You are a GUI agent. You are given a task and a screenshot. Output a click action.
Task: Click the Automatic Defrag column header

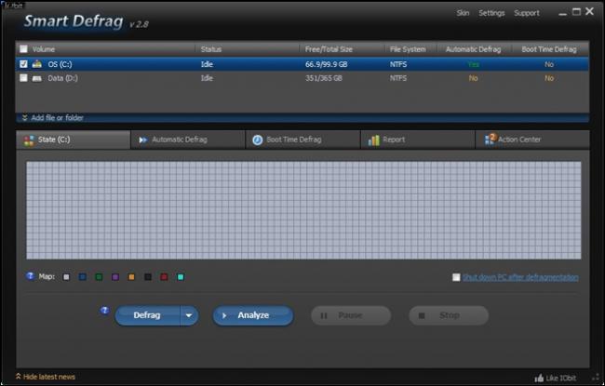[474, 49]
